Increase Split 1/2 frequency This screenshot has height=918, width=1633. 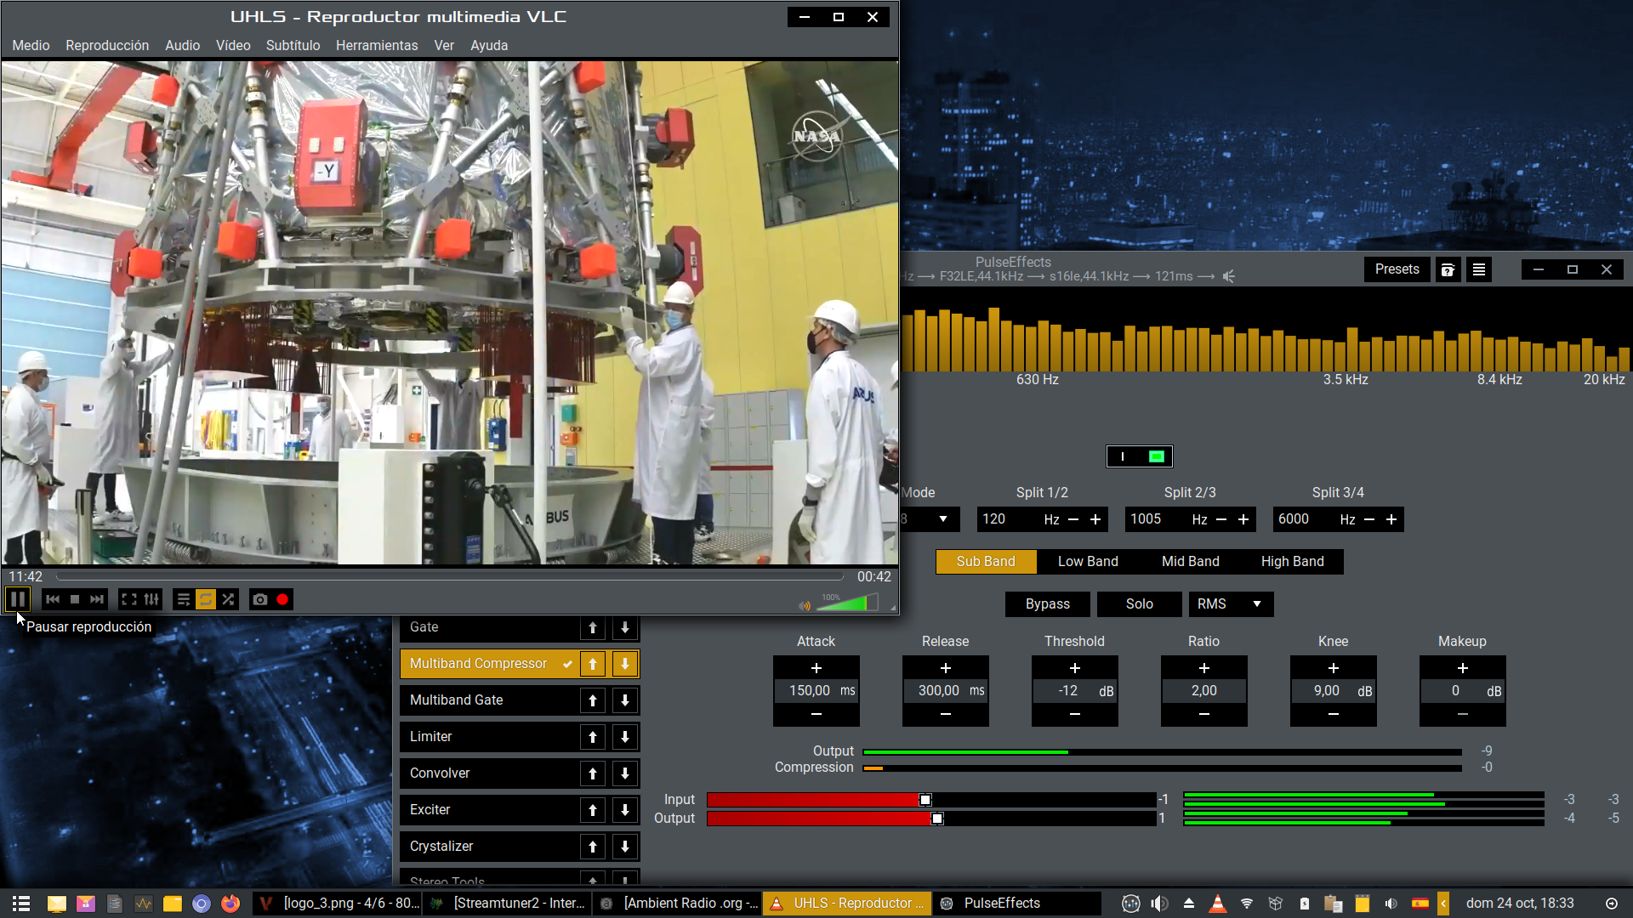tap(1095, 519)
